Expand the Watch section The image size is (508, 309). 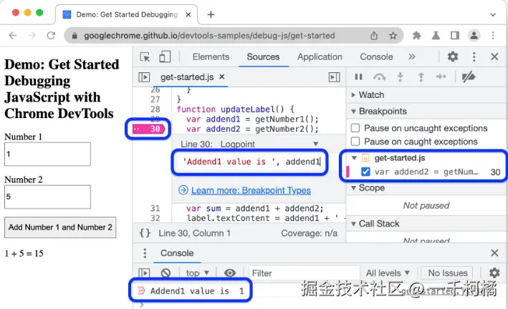[353, 95]
